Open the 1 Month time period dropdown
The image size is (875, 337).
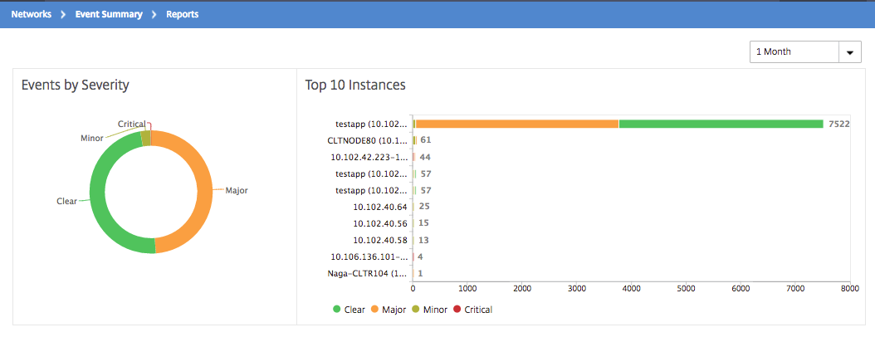click(805, 52)
